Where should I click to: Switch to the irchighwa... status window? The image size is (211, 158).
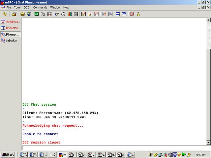coord(11,22)
